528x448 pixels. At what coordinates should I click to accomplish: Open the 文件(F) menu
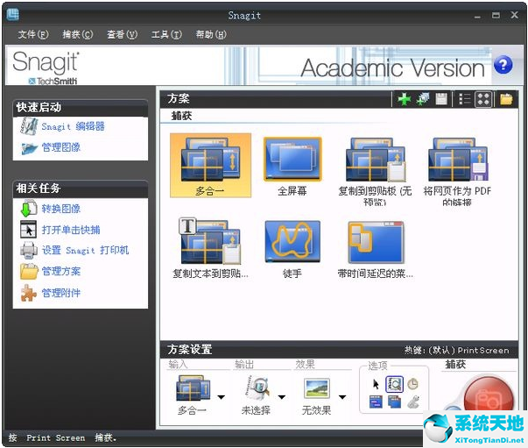[33, 34]
